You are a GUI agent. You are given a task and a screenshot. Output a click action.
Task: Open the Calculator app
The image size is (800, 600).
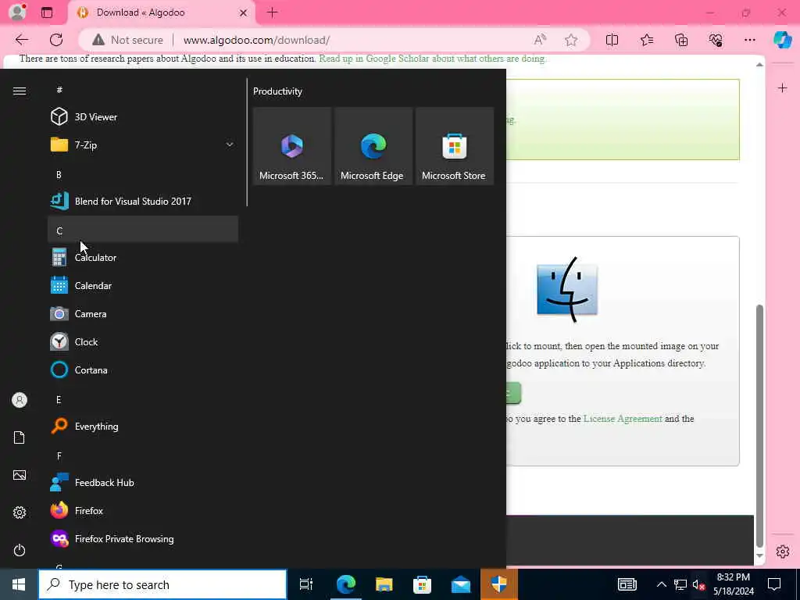point(143,257)
